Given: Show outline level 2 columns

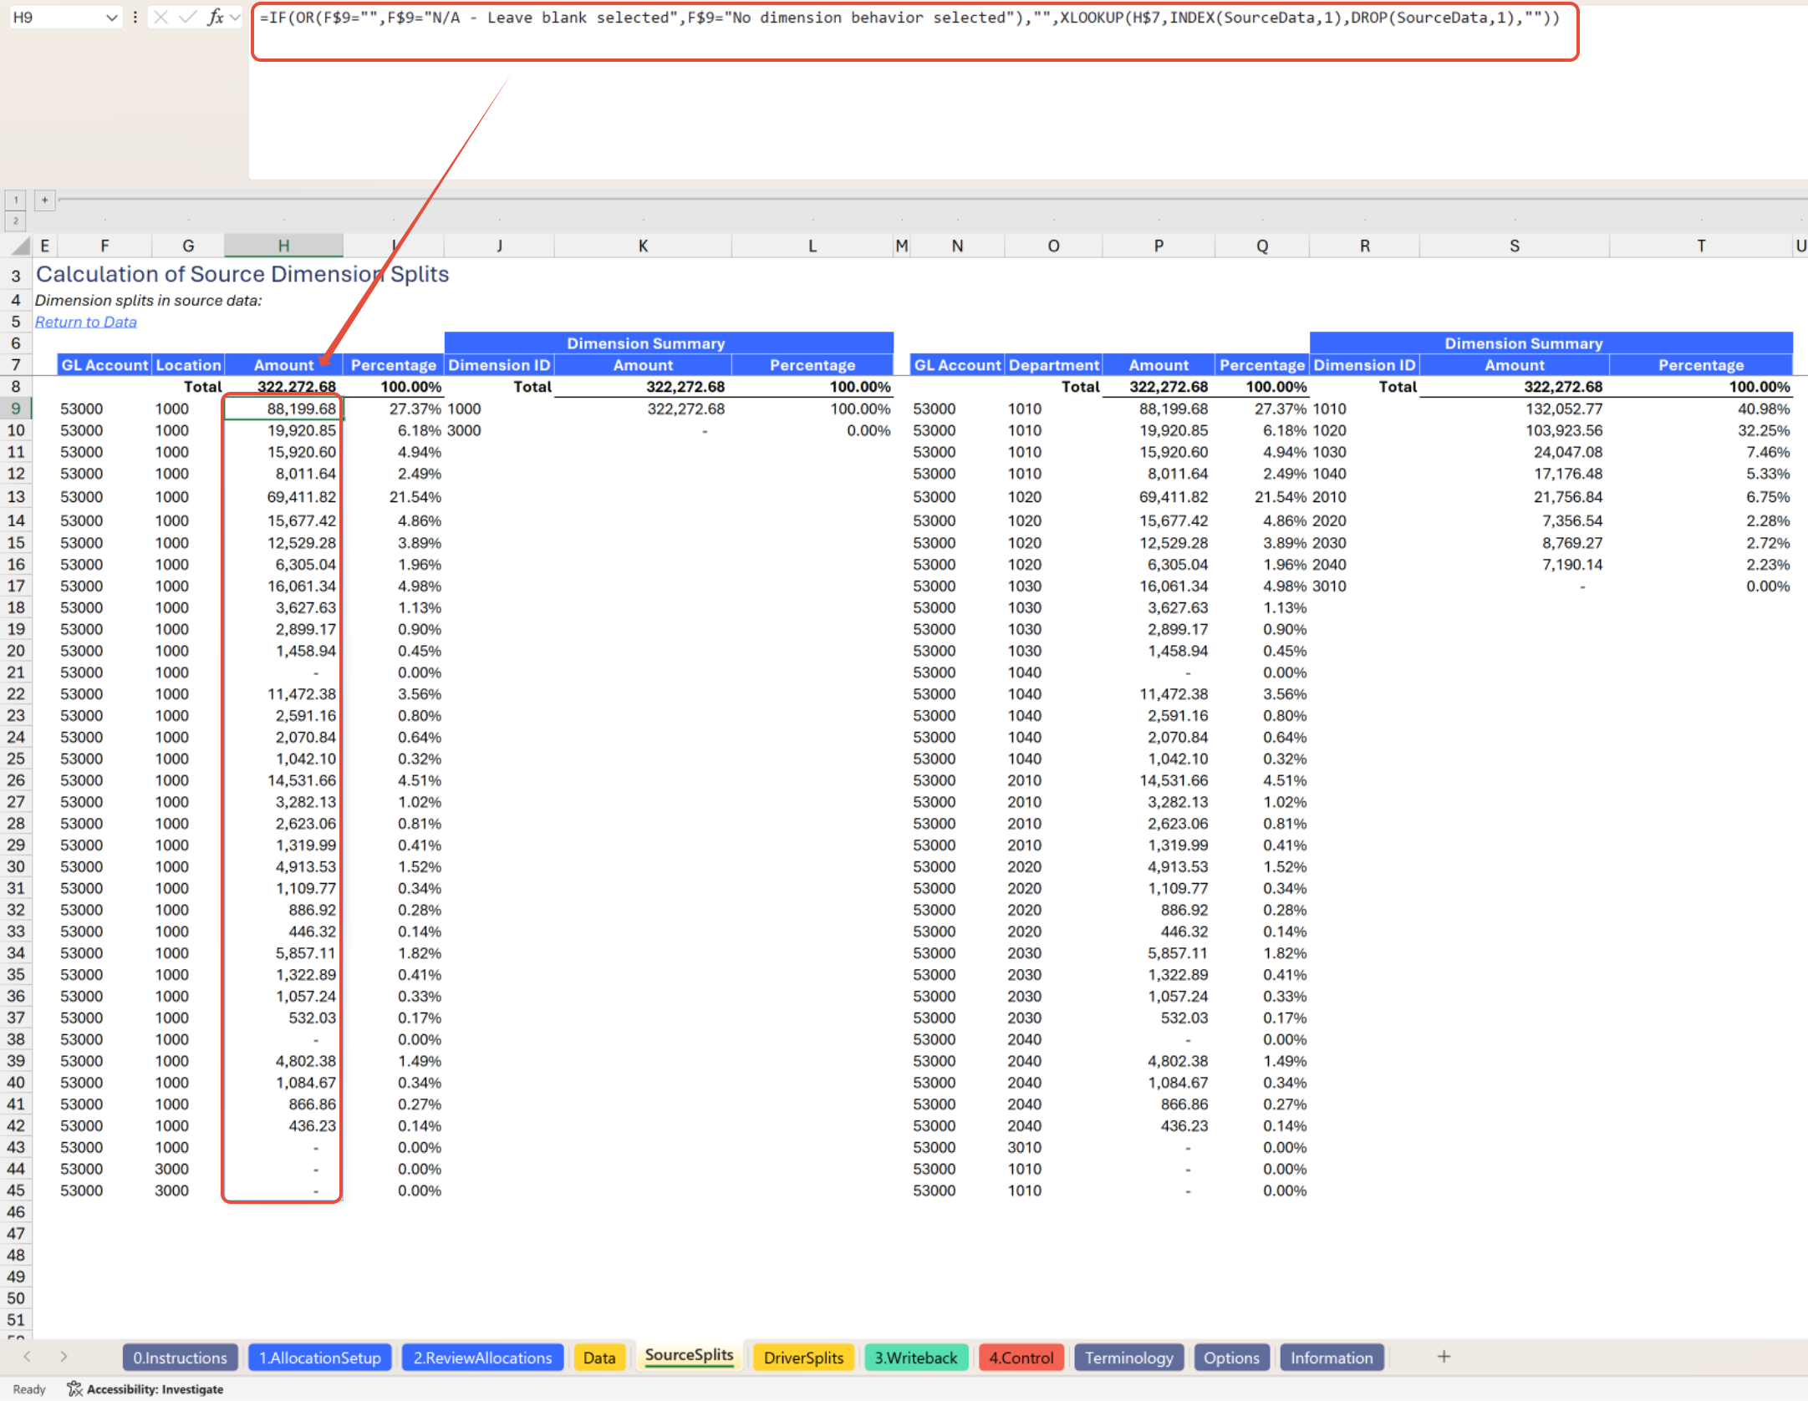Looking at the screenshot, I should [x=15, y=221].
